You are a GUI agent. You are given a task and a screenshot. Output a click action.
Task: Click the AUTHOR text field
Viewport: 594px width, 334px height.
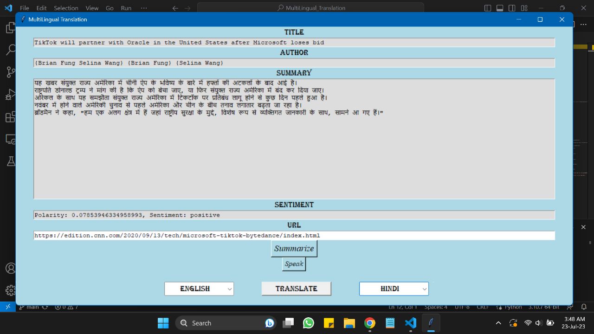pos(294,63)
